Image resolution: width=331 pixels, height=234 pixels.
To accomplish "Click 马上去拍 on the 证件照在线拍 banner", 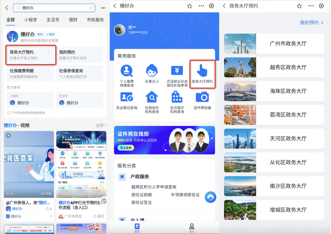I will 126,148.
